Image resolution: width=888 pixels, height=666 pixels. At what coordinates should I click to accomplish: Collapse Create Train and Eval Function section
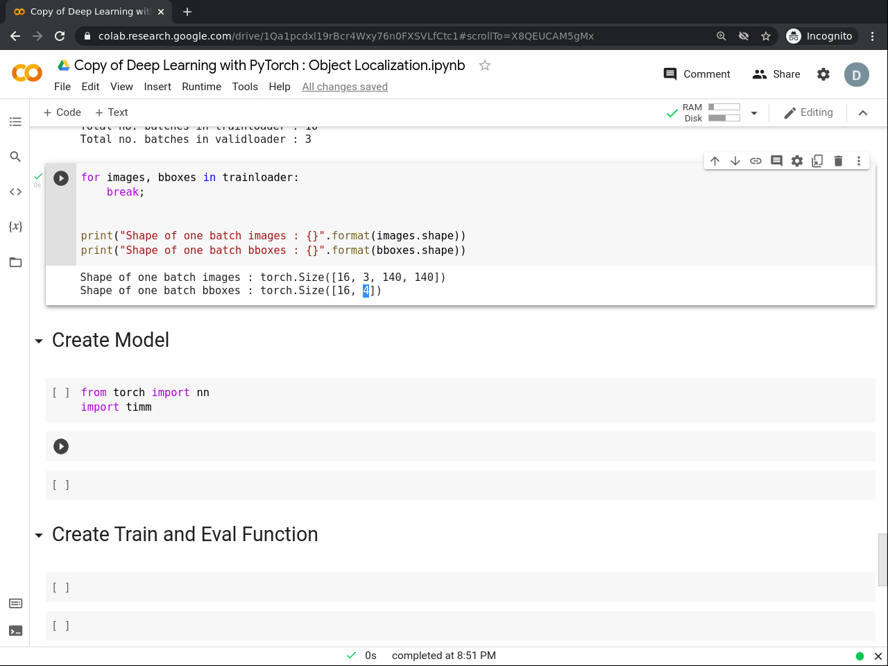tap(39, 536)
